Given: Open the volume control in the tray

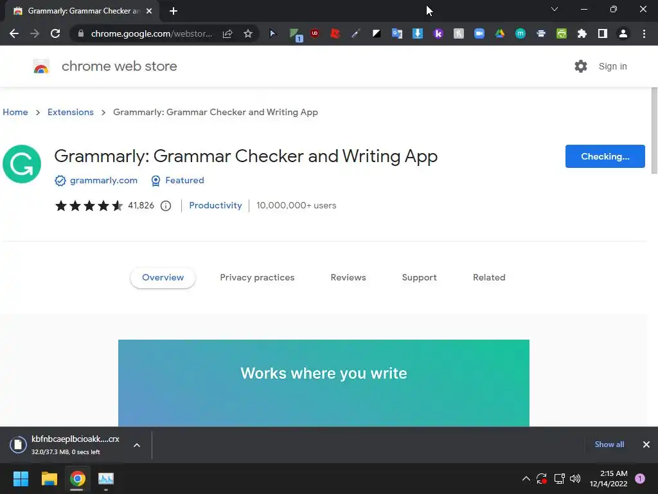Looking at the screenshot, I should click(x=575, y=479).
